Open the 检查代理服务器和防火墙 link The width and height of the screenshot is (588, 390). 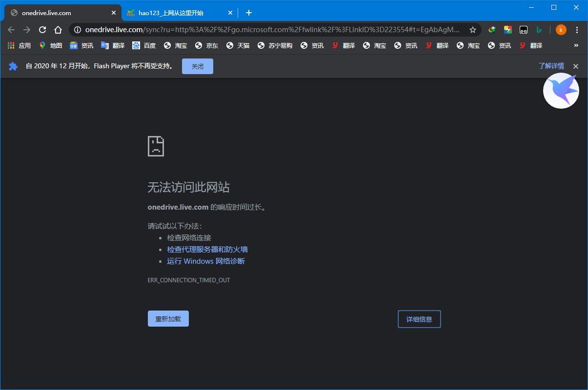point(207,250)
